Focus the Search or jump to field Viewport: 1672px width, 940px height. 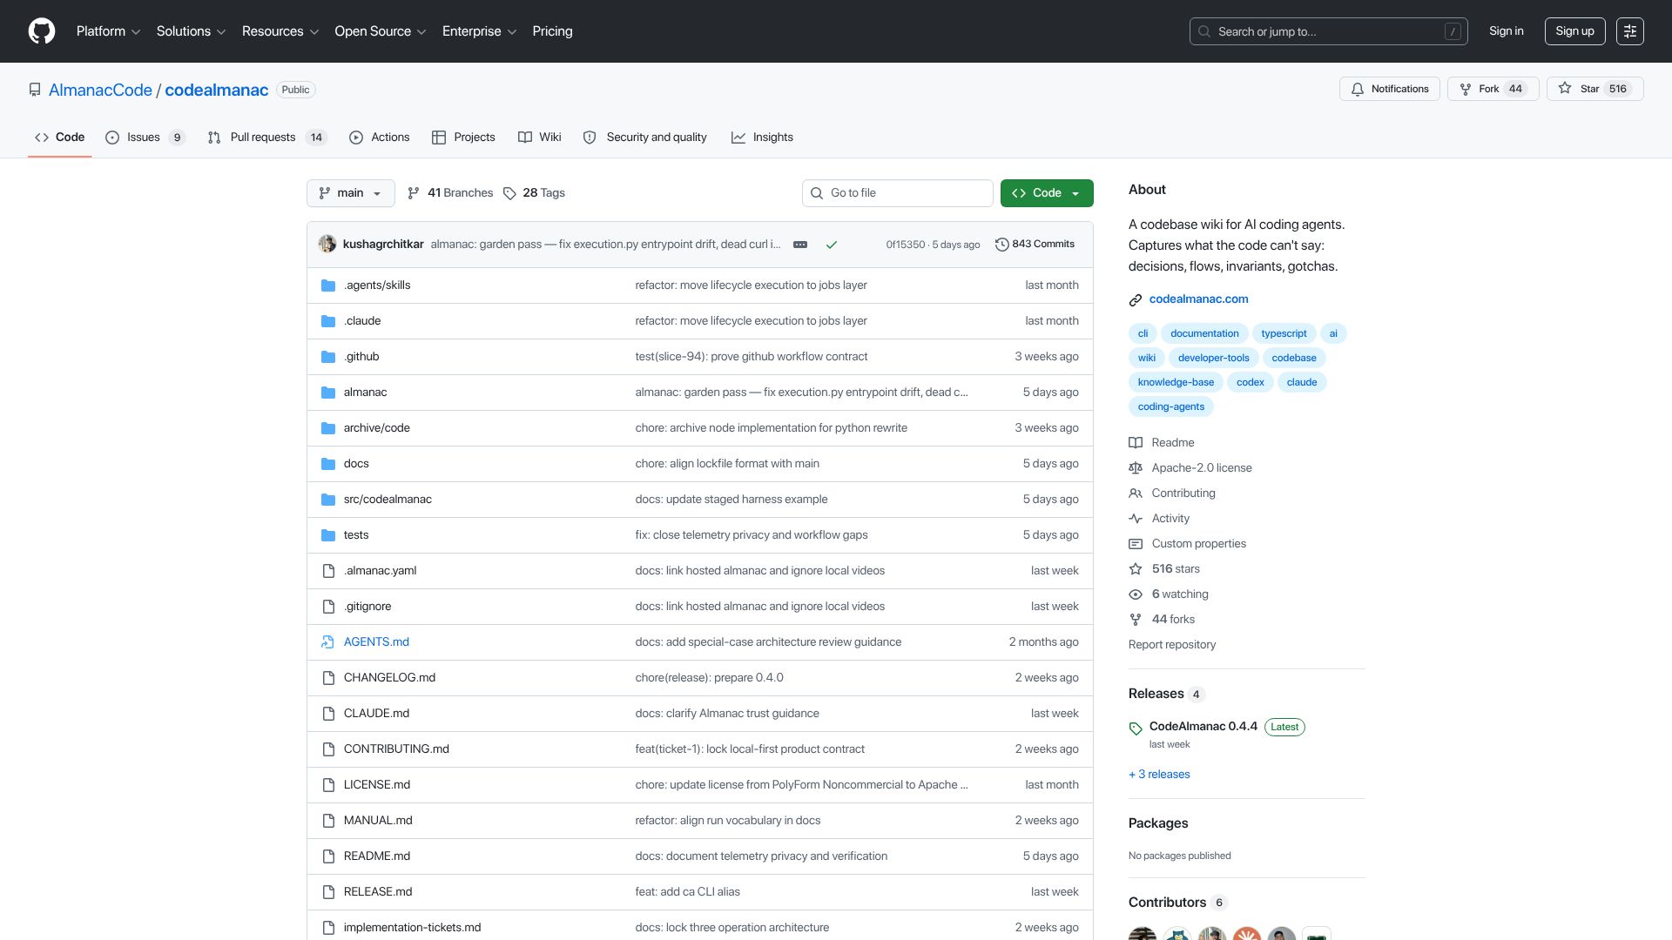pos(1328,31)
